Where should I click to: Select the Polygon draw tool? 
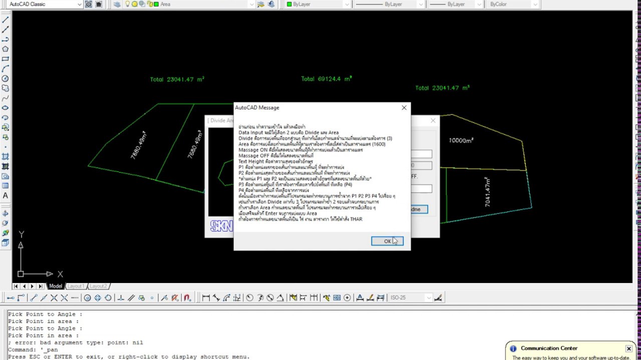pyautogui.click(x=6, y=49)
